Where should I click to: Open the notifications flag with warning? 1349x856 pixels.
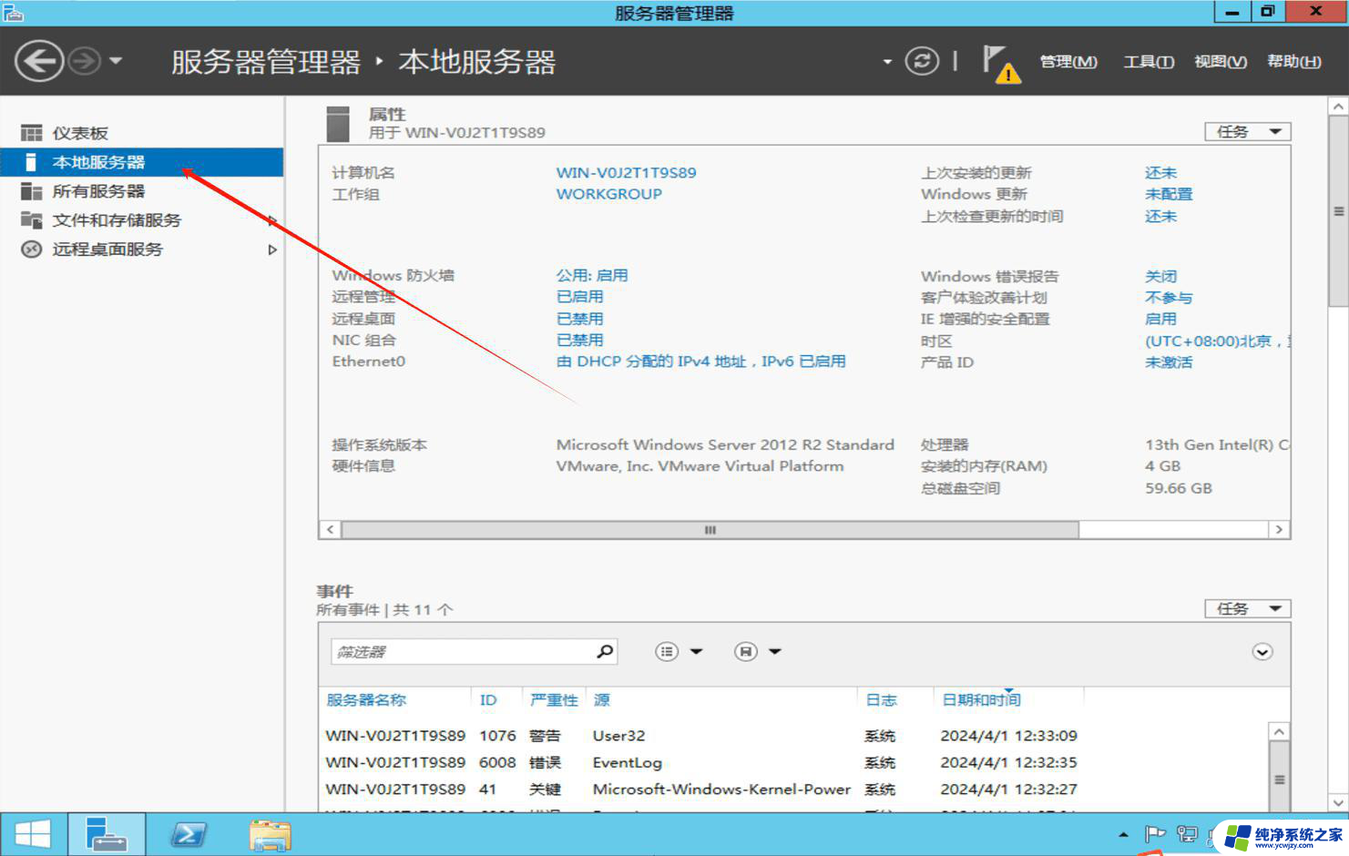tap(1001, 64)
